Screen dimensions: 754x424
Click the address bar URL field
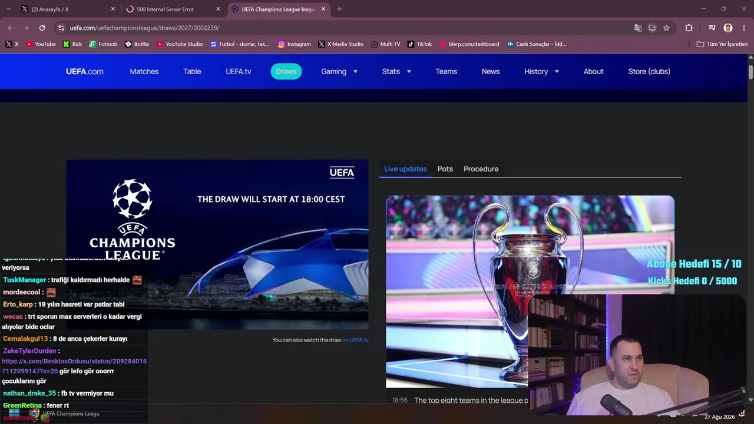click(x=348, y=28)
